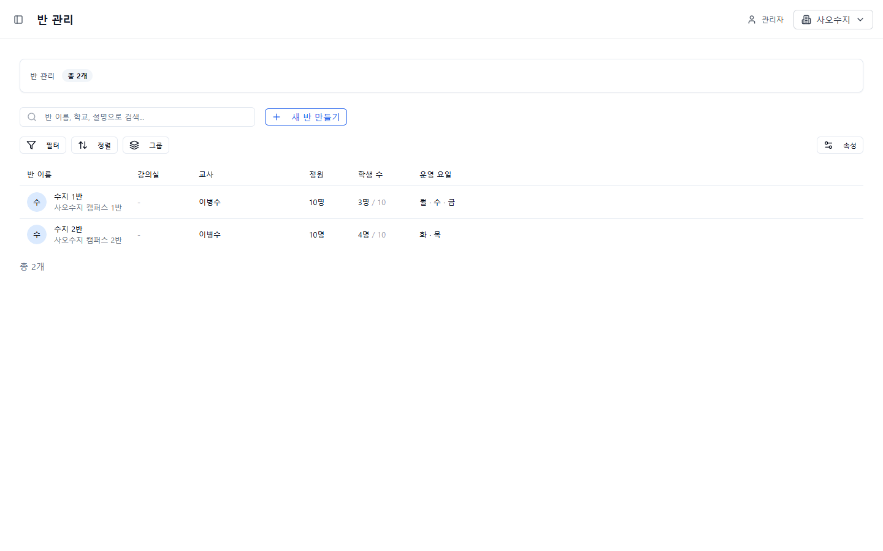The height and width of the screenshot is (551, 883).
Task: Click the 학생 수 column header
Action: [370, 174]
